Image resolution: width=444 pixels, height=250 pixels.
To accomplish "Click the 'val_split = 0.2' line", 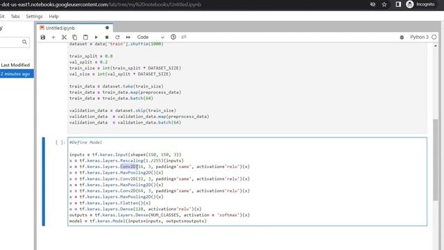I will pos(88,62).
